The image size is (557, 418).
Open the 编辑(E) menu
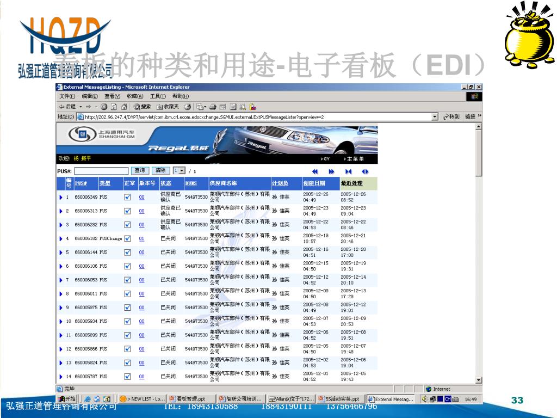click(90, 96)
